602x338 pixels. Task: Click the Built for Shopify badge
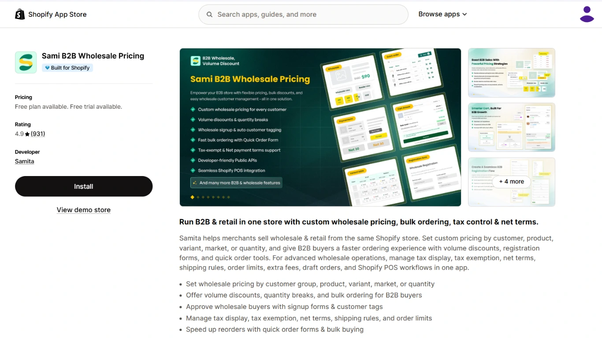[x=67, y=68]
